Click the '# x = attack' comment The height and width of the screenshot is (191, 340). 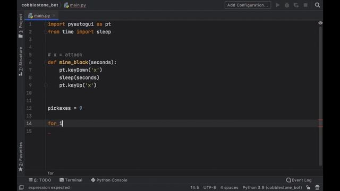[65, 55]
